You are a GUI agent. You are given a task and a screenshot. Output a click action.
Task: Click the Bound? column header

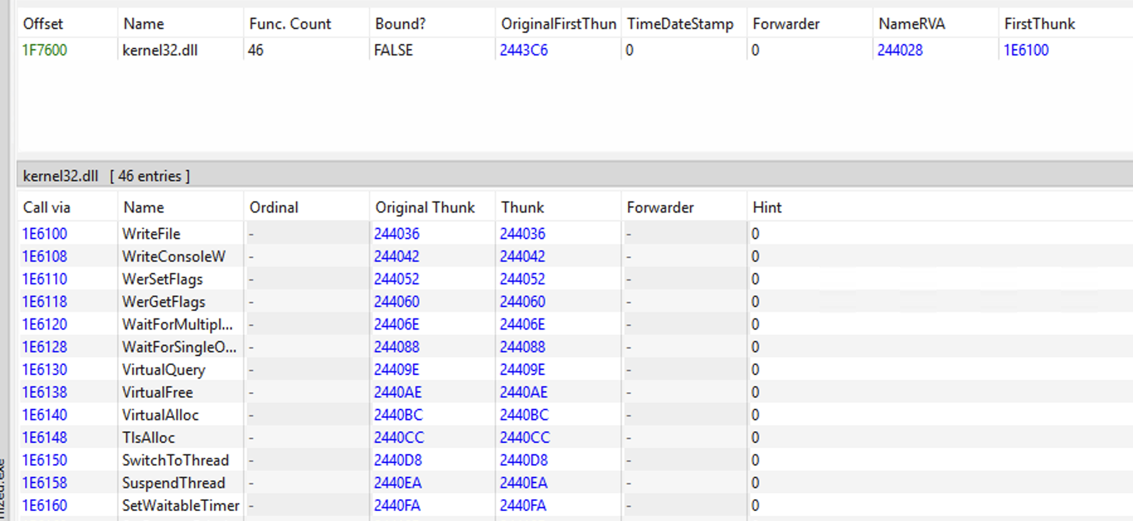coord(400,24)
